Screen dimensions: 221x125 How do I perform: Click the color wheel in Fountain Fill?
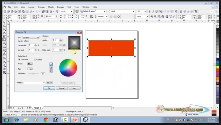click(x=68, y=68)
